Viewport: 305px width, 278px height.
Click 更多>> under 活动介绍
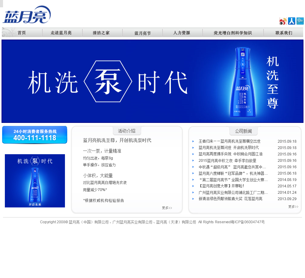[x=167, y=208]
